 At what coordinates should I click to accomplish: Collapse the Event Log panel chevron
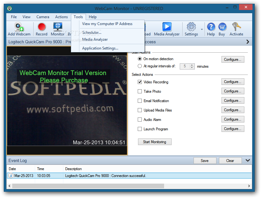(x=248, y=160)
